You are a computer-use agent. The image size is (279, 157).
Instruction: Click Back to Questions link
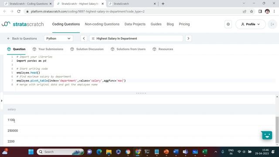[22, 38]
